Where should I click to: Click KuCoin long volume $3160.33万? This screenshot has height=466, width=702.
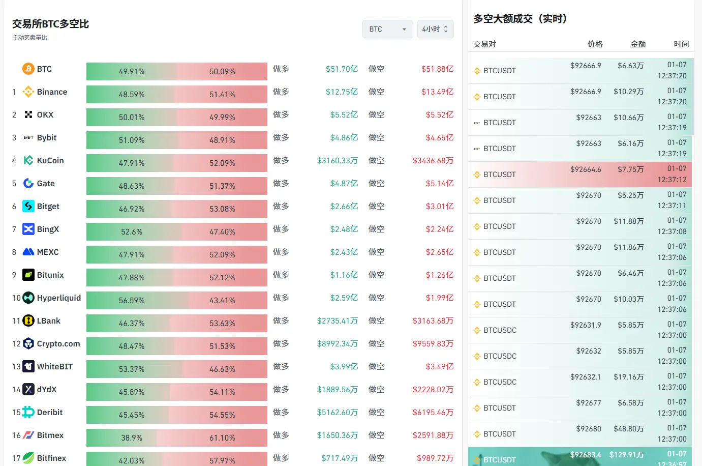coord(338,160)
